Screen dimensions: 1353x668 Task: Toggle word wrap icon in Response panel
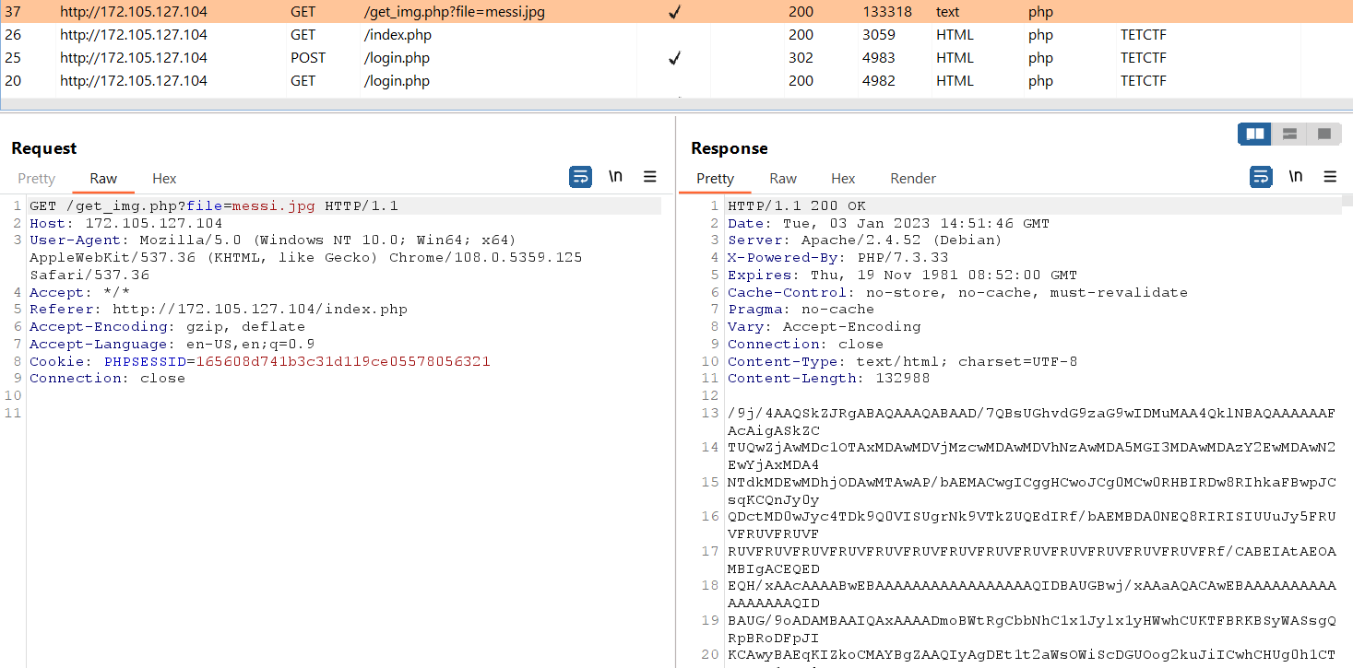click(1261, 177)
